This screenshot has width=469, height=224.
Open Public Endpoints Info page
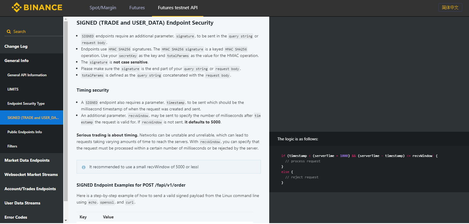pyautogui.click(x=25, y=132)
